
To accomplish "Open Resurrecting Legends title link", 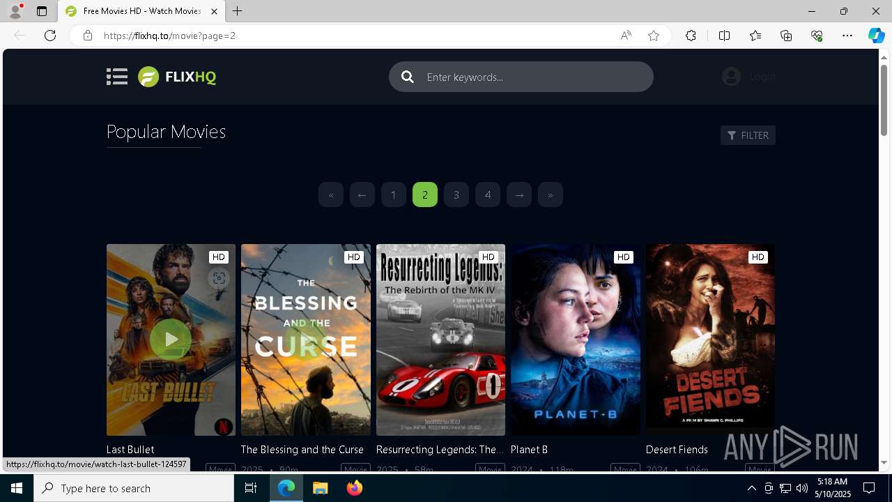I will pos(440,450).
